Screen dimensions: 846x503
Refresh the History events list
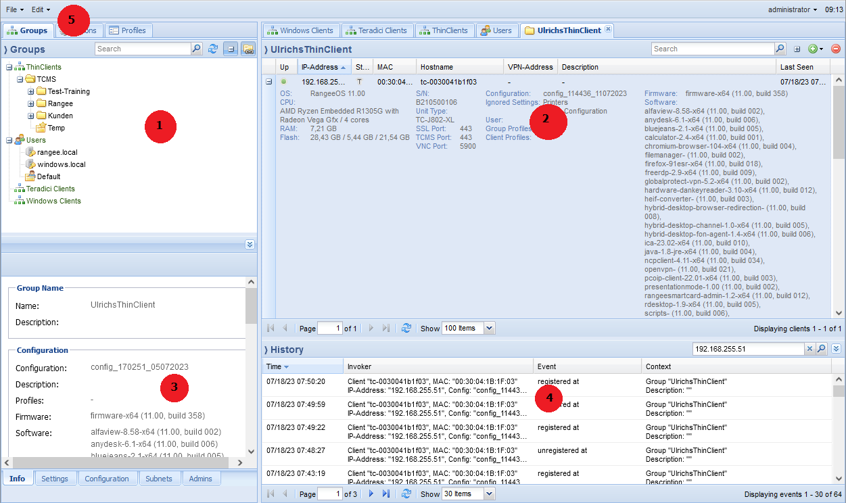(406, 494)
